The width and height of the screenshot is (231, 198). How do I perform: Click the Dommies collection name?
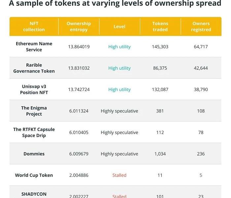point(34,154)
